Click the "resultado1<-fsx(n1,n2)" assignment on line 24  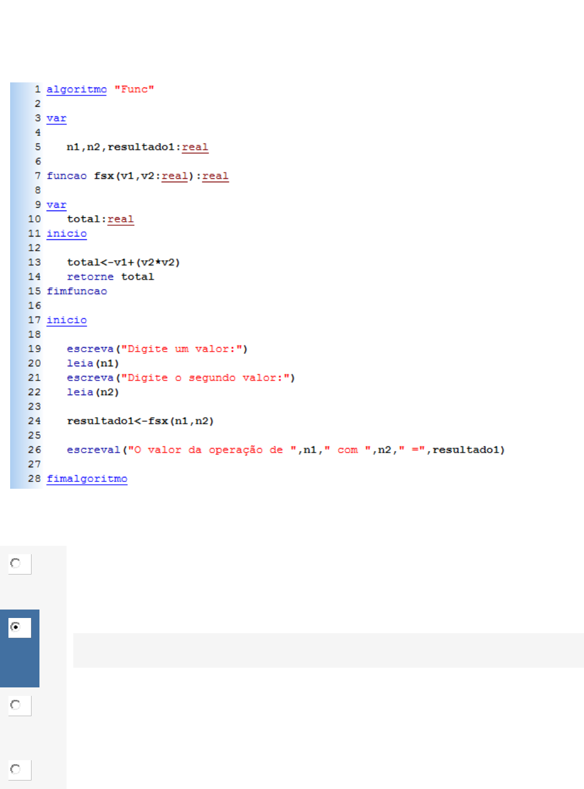[x=140, y=421]
